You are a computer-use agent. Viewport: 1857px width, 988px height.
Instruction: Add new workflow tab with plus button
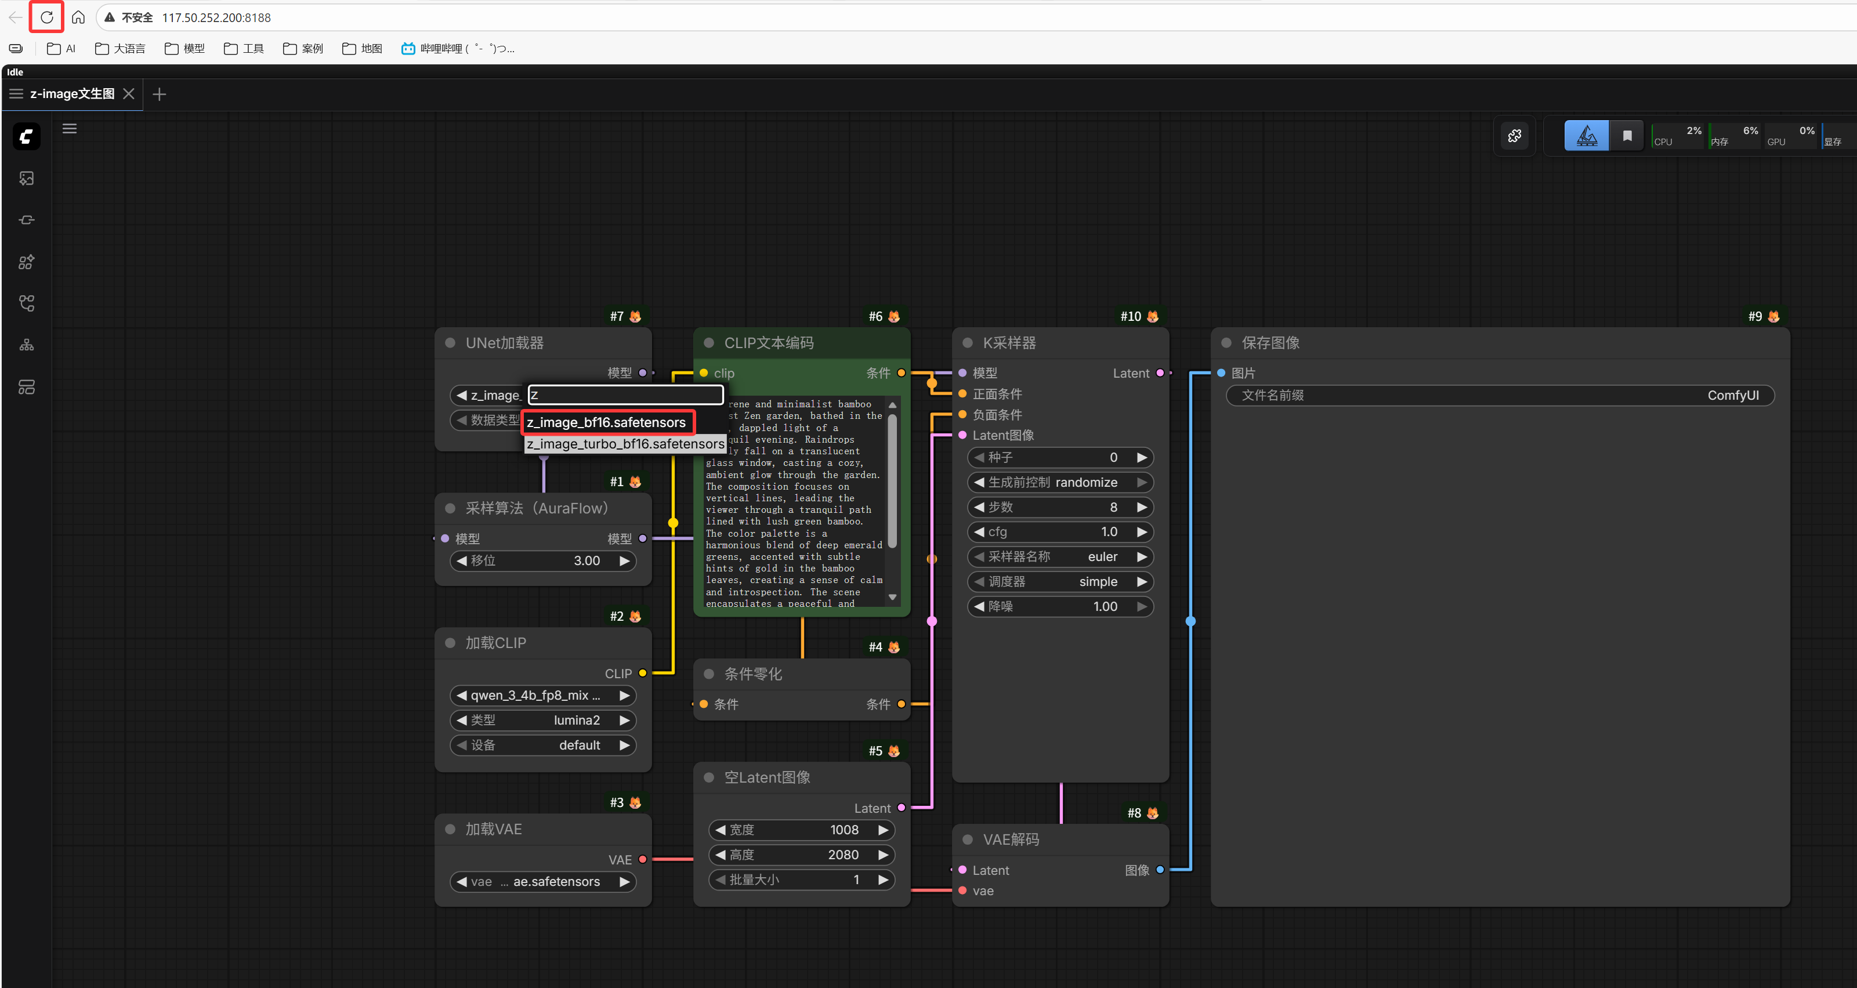click(x=160, y=94)
